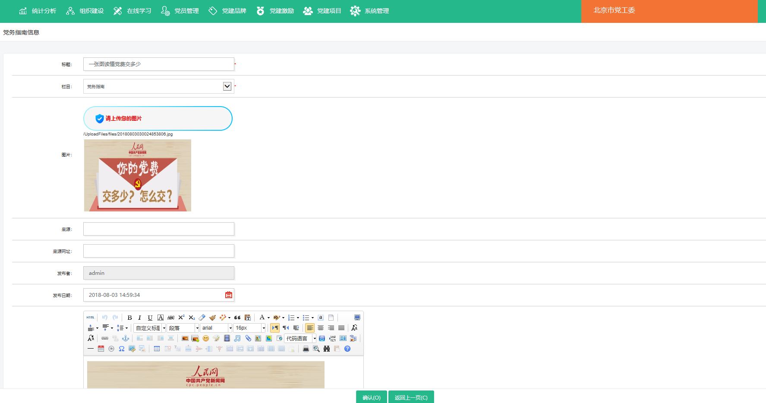Viewport: 766px width, 403px height.
Task: Toggle HTML source view in editor
Action: (x=90, y=318)
